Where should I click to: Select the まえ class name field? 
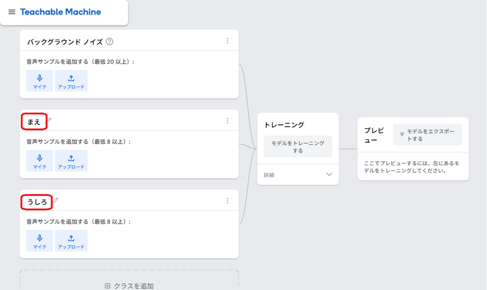34,122
